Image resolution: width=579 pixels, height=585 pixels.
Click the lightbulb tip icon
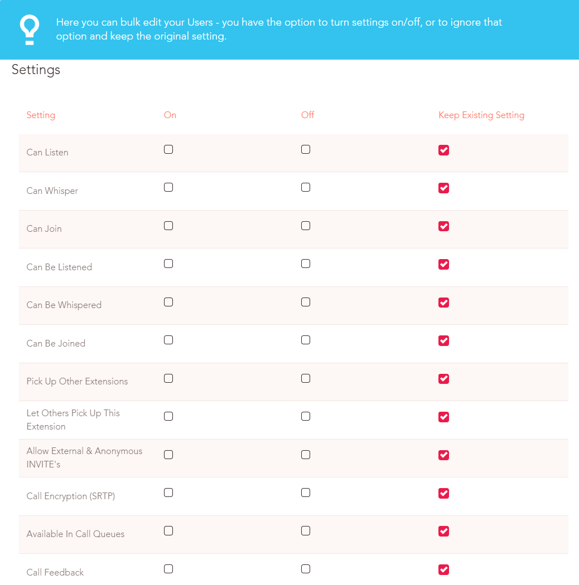coord(29,30)
